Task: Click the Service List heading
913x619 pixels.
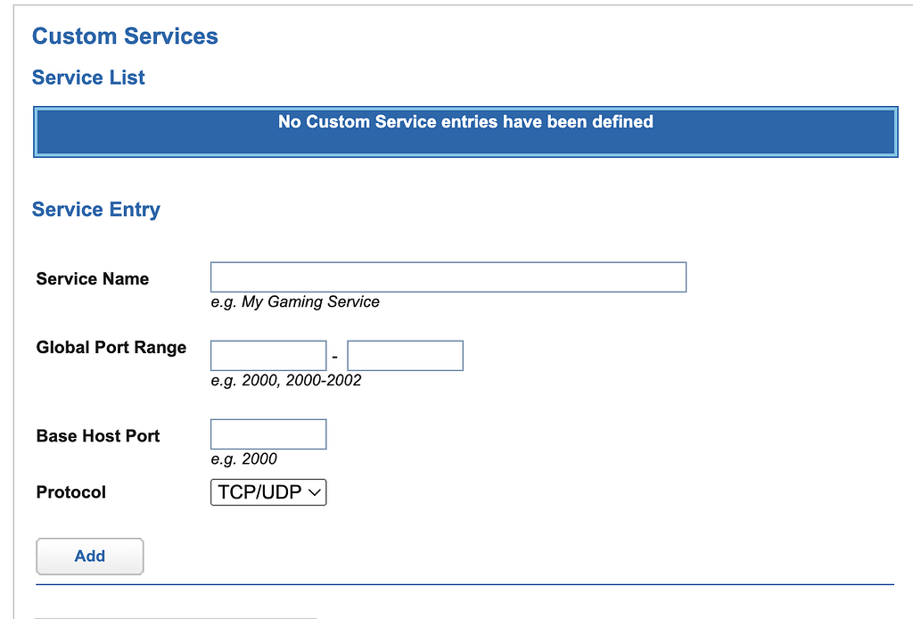Action: [x=87, y=78]
